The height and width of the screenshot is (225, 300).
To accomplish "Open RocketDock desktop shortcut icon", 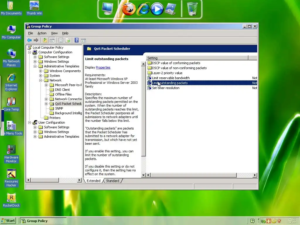I will coord(11,200).
